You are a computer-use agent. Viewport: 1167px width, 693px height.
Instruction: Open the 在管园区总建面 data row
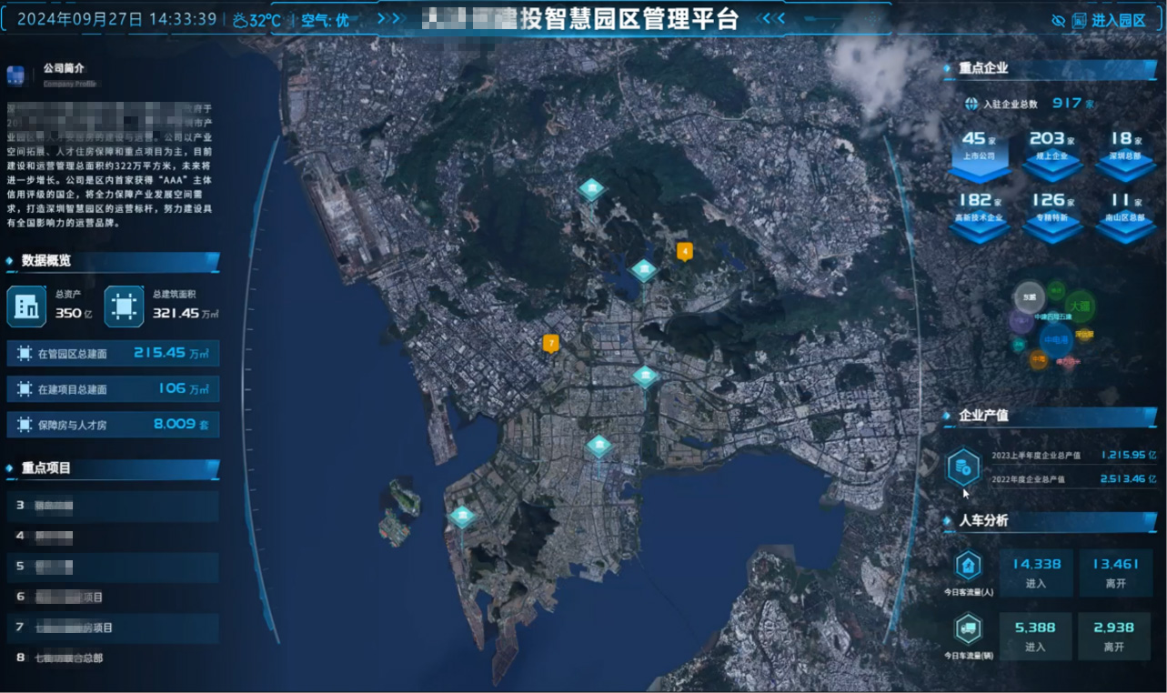point(113,353)
